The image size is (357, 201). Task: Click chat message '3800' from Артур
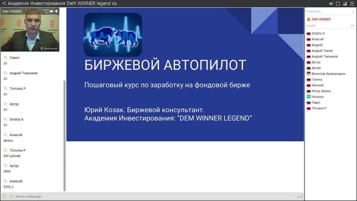point(7,171)
